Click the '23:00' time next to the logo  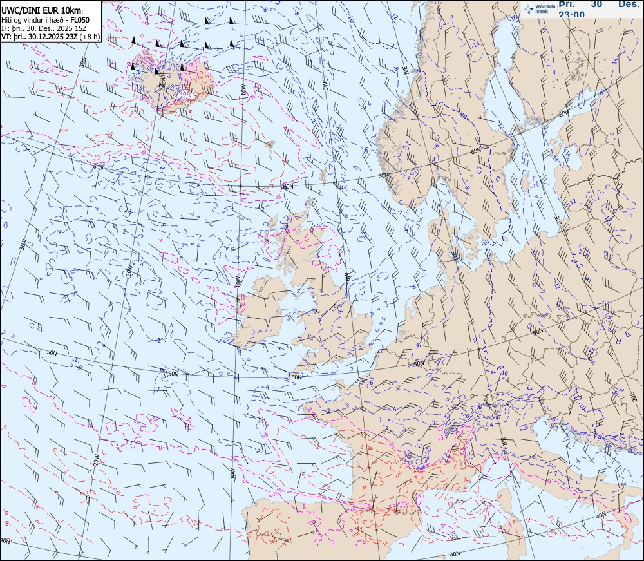coord(571,14)
